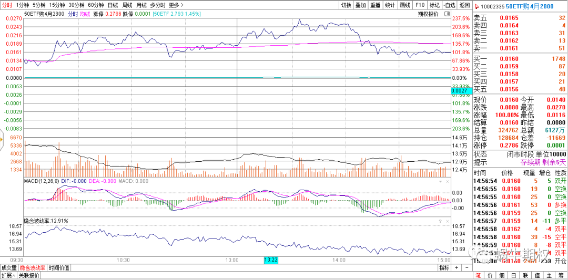568x280 pixels.
Task: Click 买一 price 0.0160
Action: 509,59
